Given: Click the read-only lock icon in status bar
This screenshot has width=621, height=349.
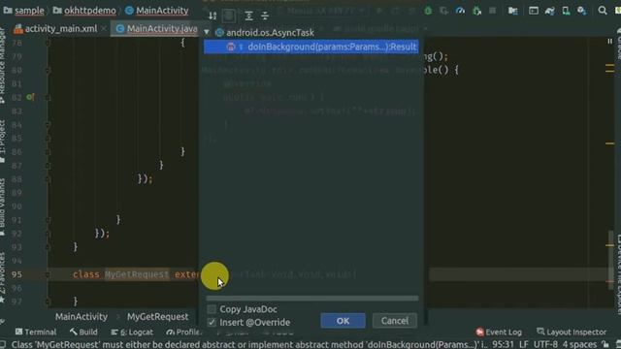Looking at the screenshot, I should (605, 344).
